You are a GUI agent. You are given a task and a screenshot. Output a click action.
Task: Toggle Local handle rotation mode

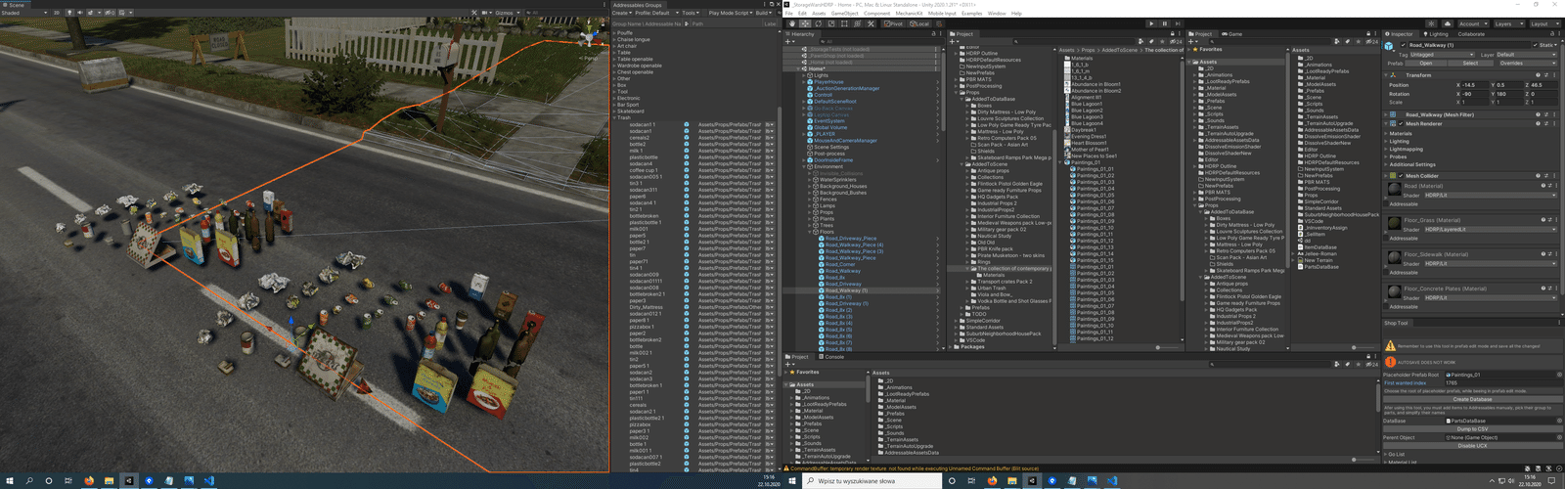pos(919,23)
